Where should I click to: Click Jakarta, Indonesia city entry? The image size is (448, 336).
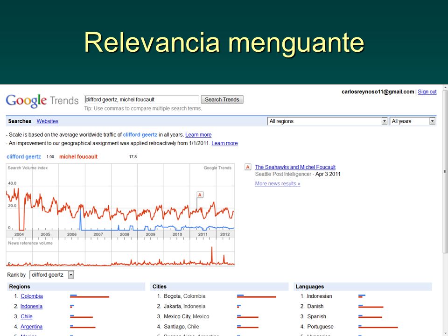(185, 306)
